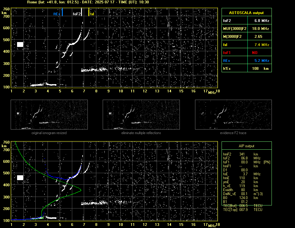Click MUF(3000)F2 value 18.0 MHz
295x228 pixels.
pos(260,29)
